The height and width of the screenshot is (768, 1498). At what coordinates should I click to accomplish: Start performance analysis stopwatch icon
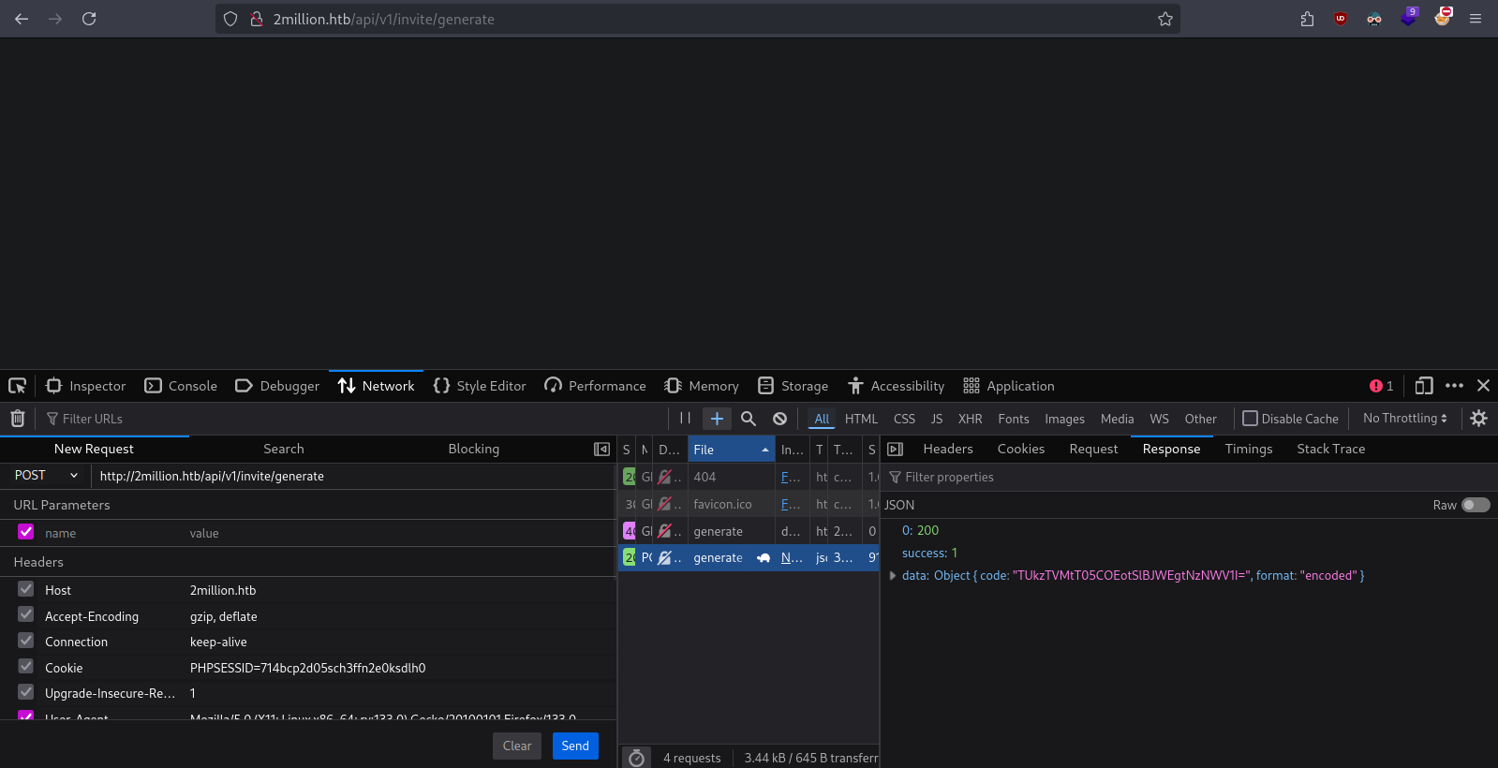click(636, 758)
